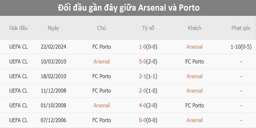256x128 pixels.
Task: Open the 2-0(1-0) match score
Action: [x=148, y=91]
